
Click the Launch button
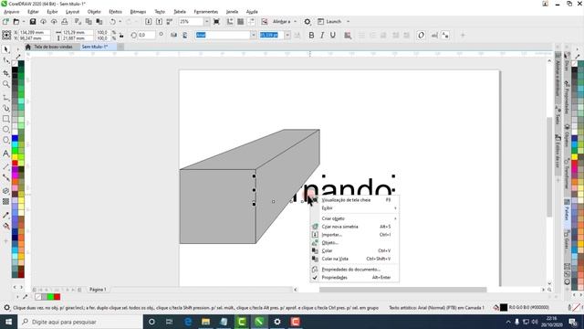tap(329, 22)
